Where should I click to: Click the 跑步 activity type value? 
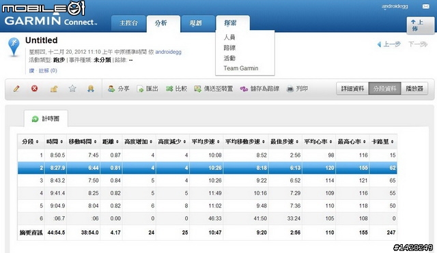pyautogui.click(x=59, y=60)
